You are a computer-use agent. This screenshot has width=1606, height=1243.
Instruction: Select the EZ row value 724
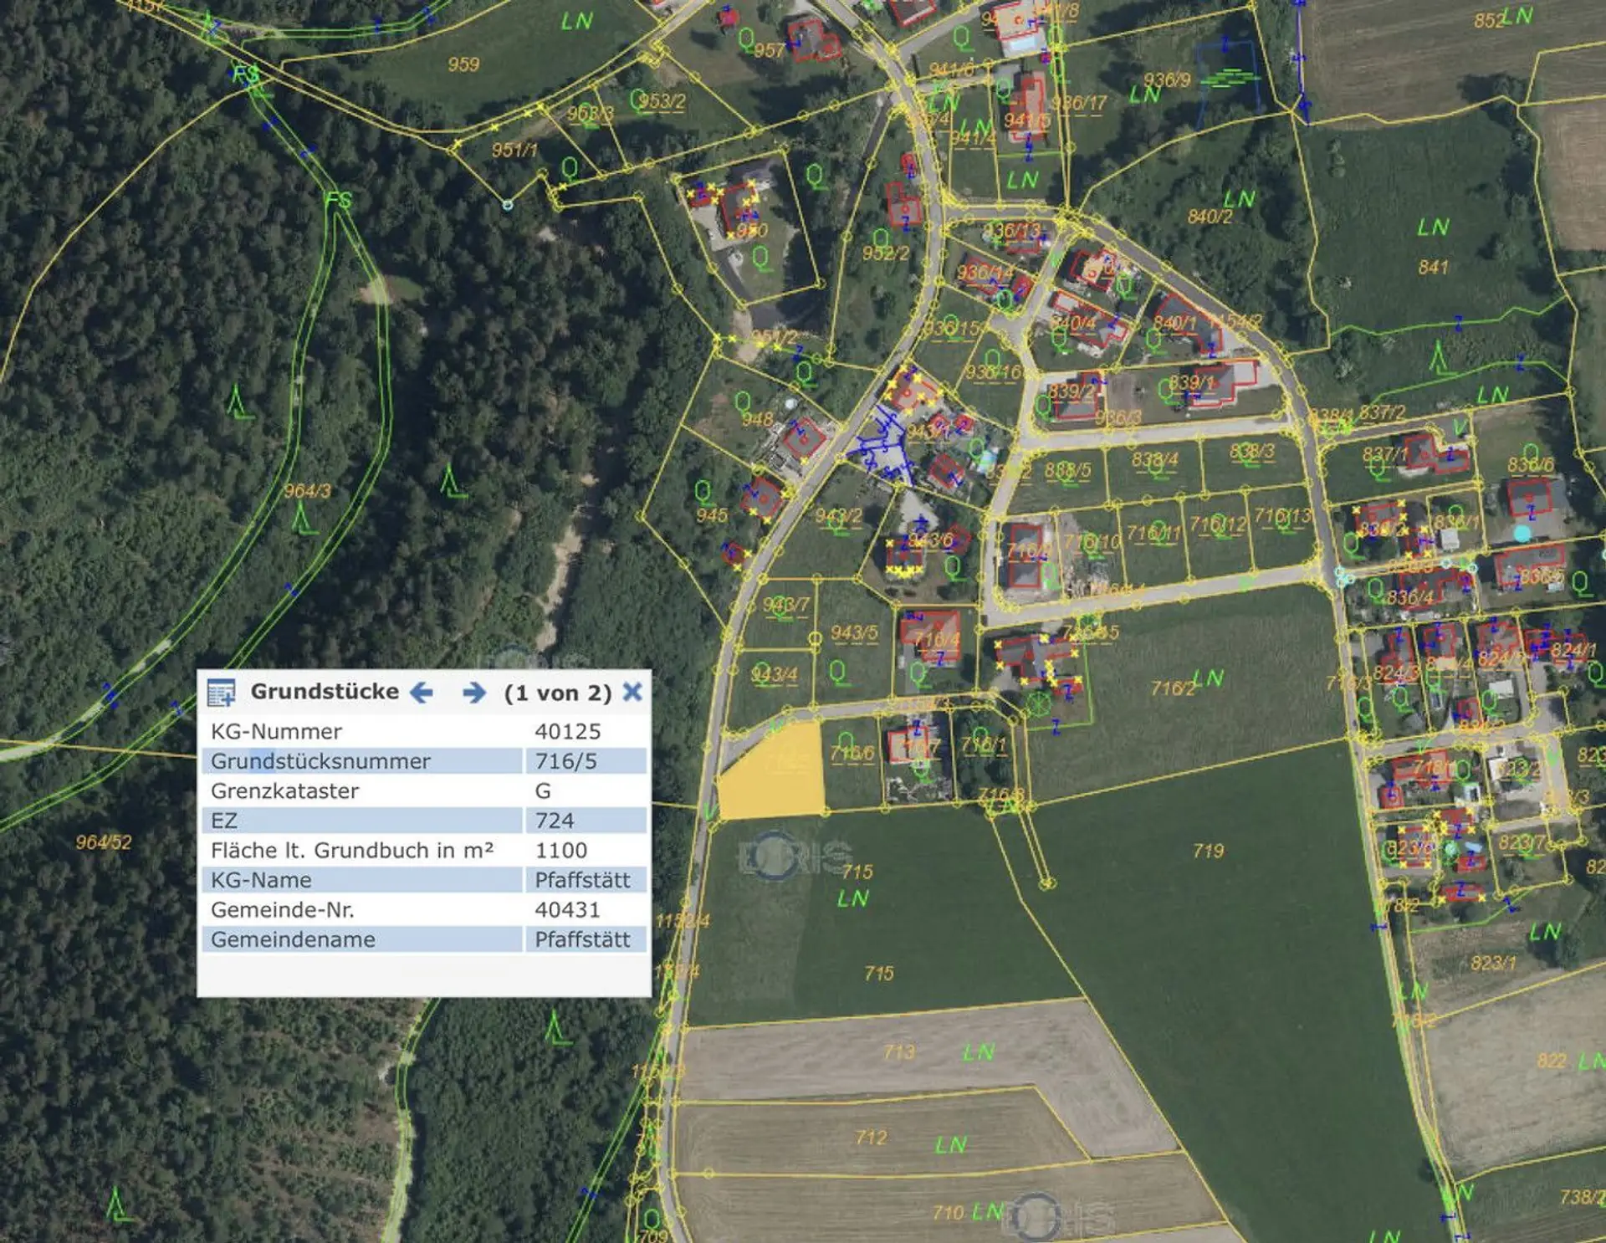tap(555, 821)
